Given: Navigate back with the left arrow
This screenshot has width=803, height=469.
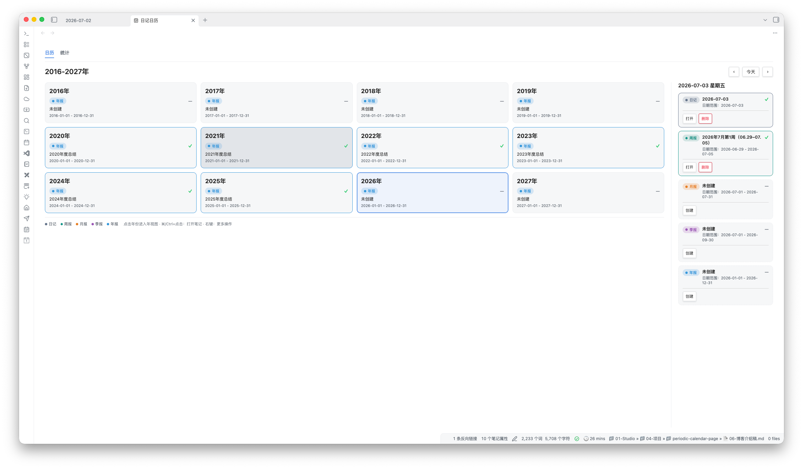Looking at the screenshot, I should coord(43,33).
